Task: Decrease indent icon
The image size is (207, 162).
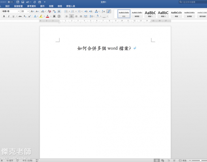Action: tap(86, 11)
